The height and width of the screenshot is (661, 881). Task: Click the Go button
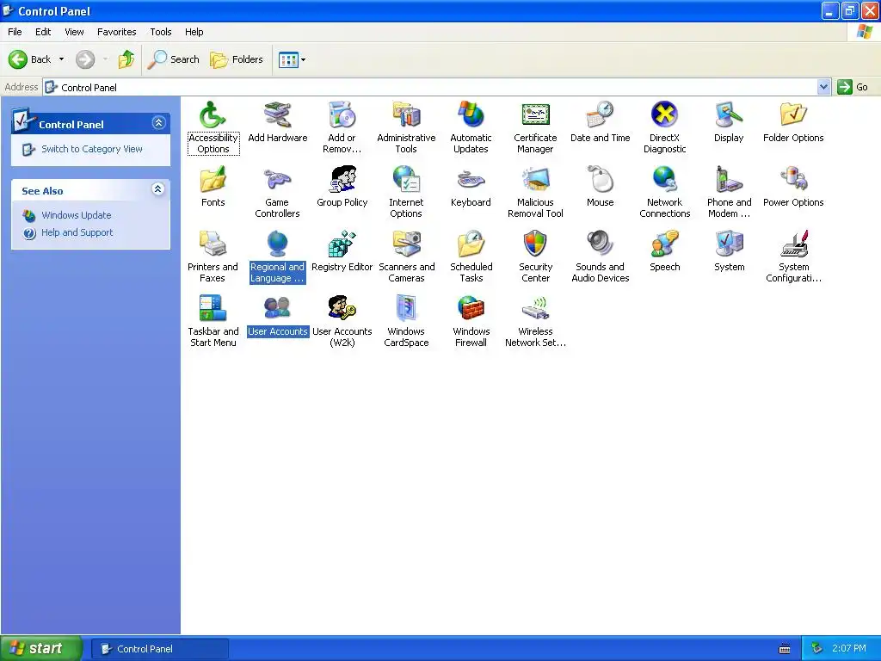(x=853, y=87)
